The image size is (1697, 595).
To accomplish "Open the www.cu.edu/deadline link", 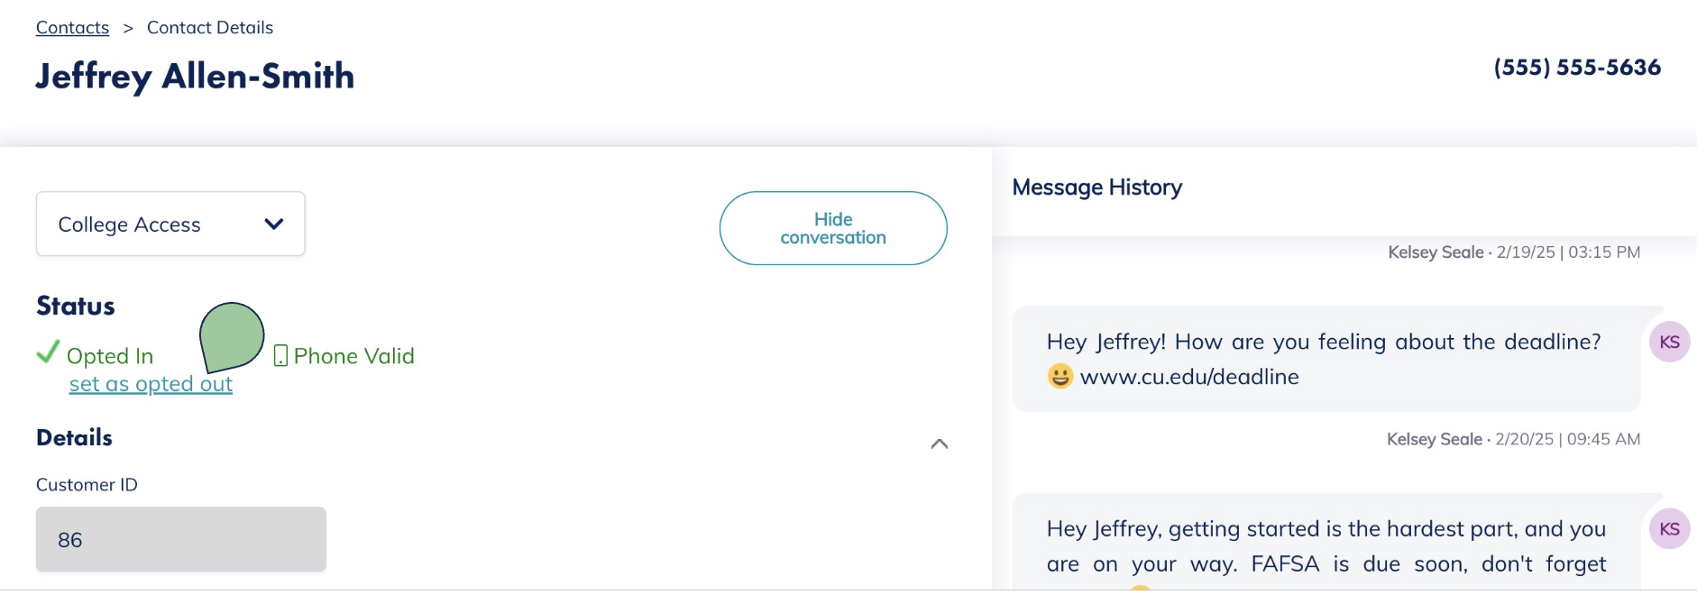I will pyautogui.click(x=1189, y=377).
